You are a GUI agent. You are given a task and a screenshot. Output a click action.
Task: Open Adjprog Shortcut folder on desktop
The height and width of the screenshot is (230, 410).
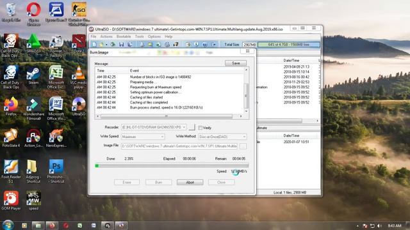coord(33,171)
